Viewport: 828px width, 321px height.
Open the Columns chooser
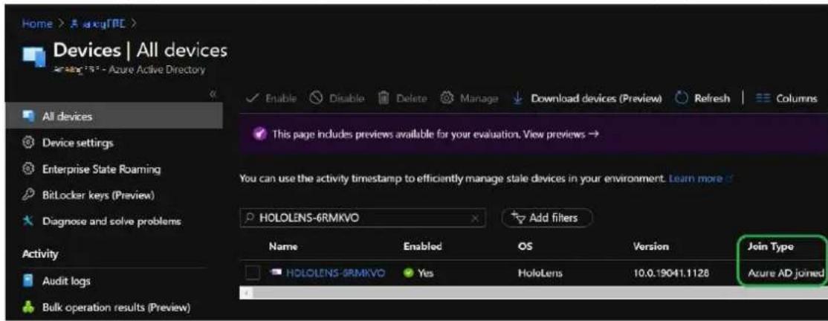pos(788,99)
